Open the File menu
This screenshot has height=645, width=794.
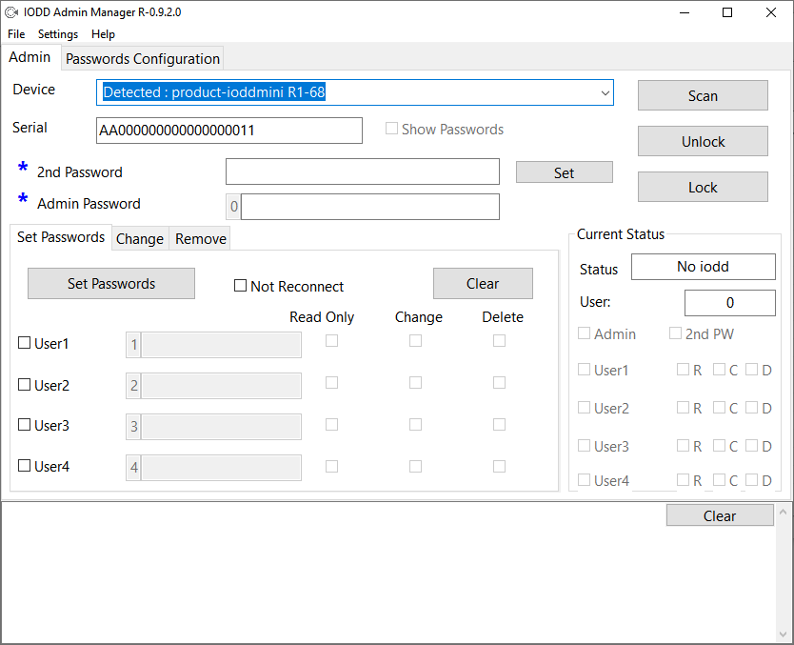click(x=16, y=34)
